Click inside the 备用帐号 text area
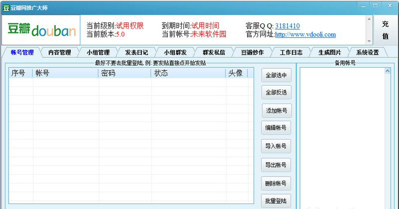The image size is (399, 209). click(x=342, y=138)
